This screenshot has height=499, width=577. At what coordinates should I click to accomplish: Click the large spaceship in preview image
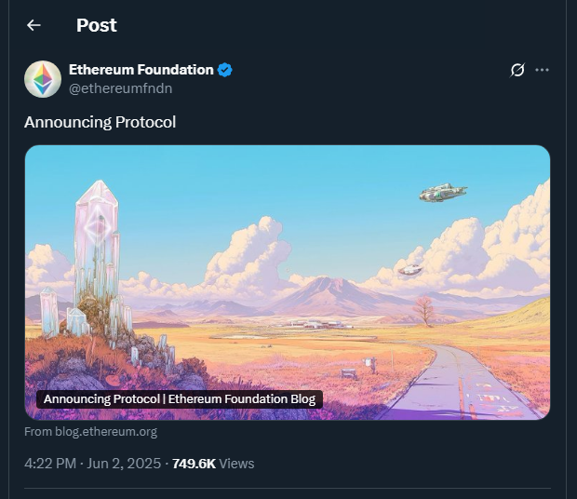442,193
